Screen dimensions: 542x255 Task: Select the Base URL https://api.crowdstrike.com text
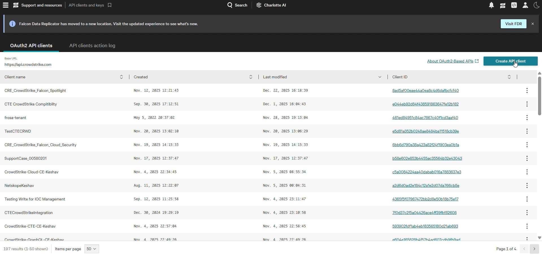(28, 64)
